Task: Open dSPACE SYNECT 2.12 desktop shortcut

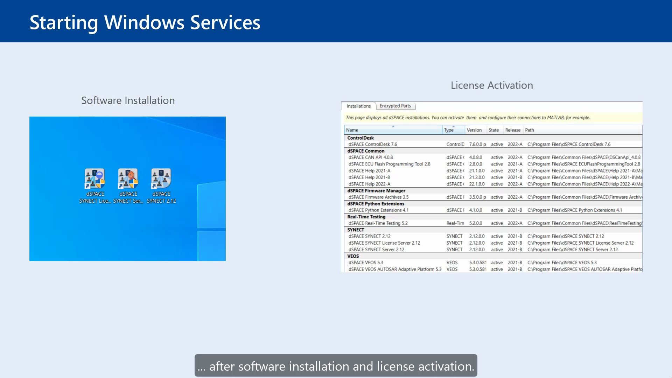Action: 161,186
